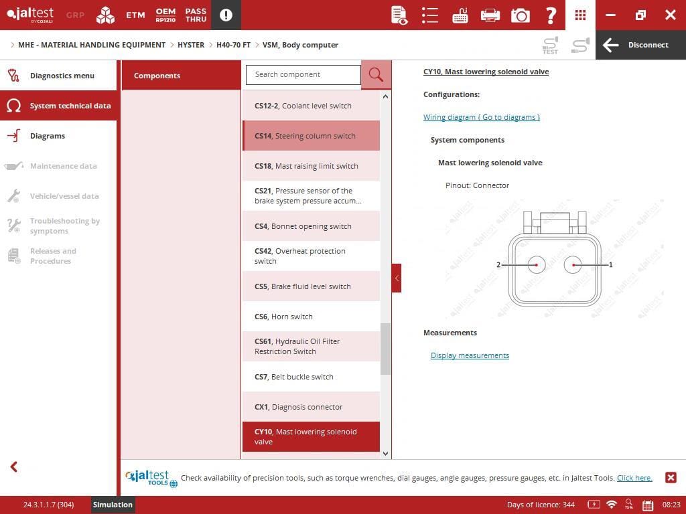This screenshot has width=686, height=514.
Task: Click the red search magnifier button
Action: (376, 75)
